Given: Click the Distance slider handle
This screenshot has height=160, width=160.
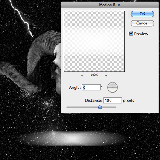Looking at the screenshot, I should (x=100, y=107).
